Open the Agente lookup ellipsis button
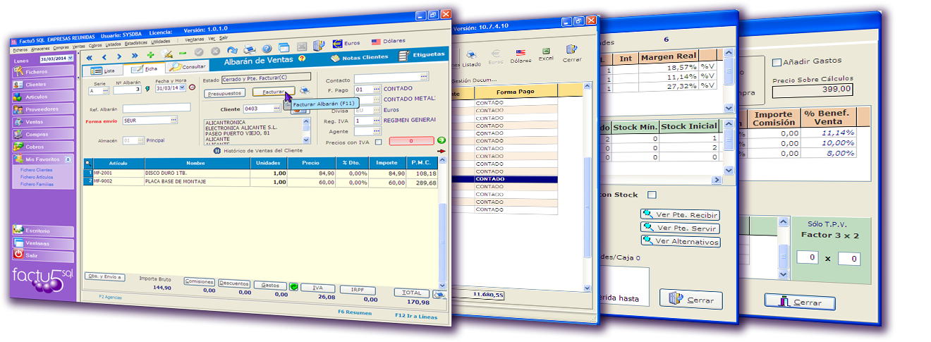The image size is (931, 342). pos(376,131)
